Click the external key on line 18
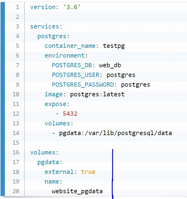The width and height of the screenshot is (187, 199). coord(59,172)
